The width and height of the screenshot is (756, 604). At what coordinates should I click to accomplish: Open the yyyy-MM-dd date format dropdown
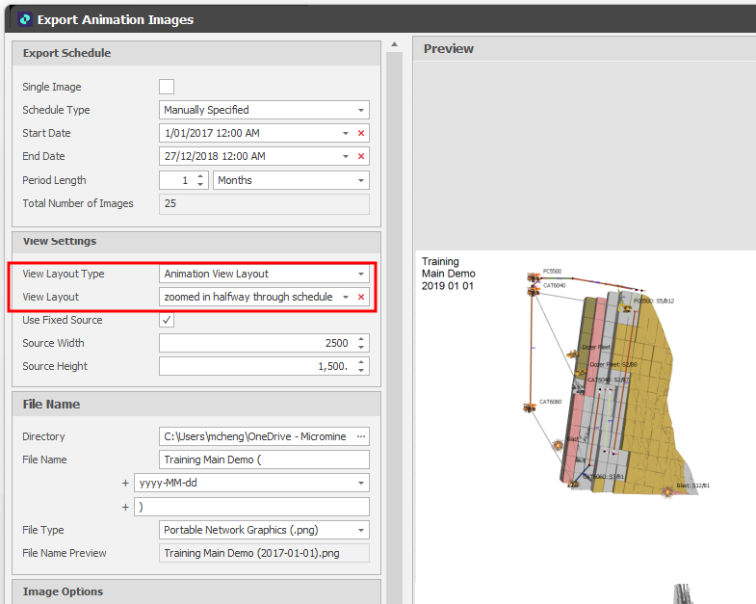(361, 484)
